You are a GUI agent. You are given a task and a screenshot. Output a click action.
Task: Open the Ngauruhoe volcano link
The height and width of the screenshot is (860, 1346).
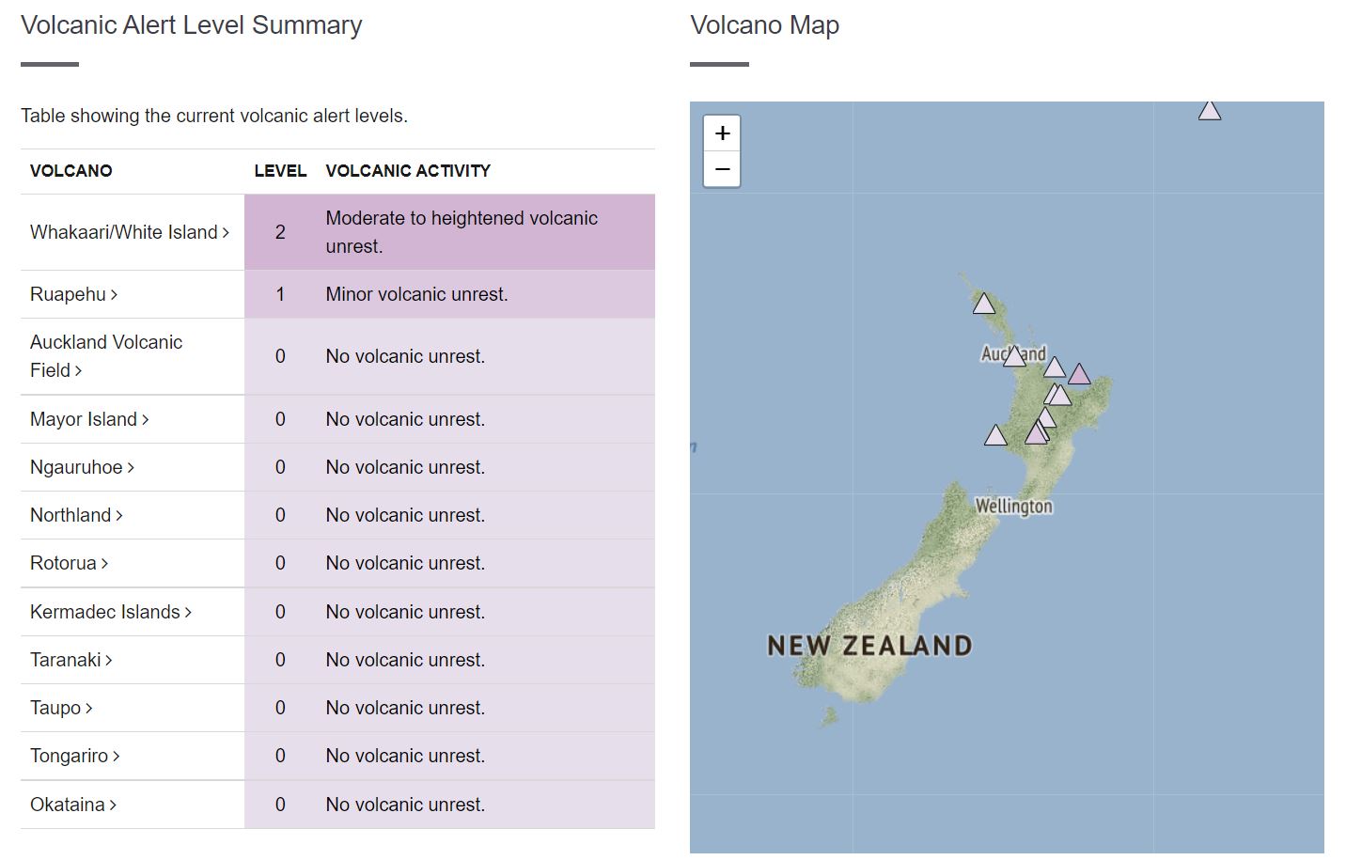[x=83, y=467]
